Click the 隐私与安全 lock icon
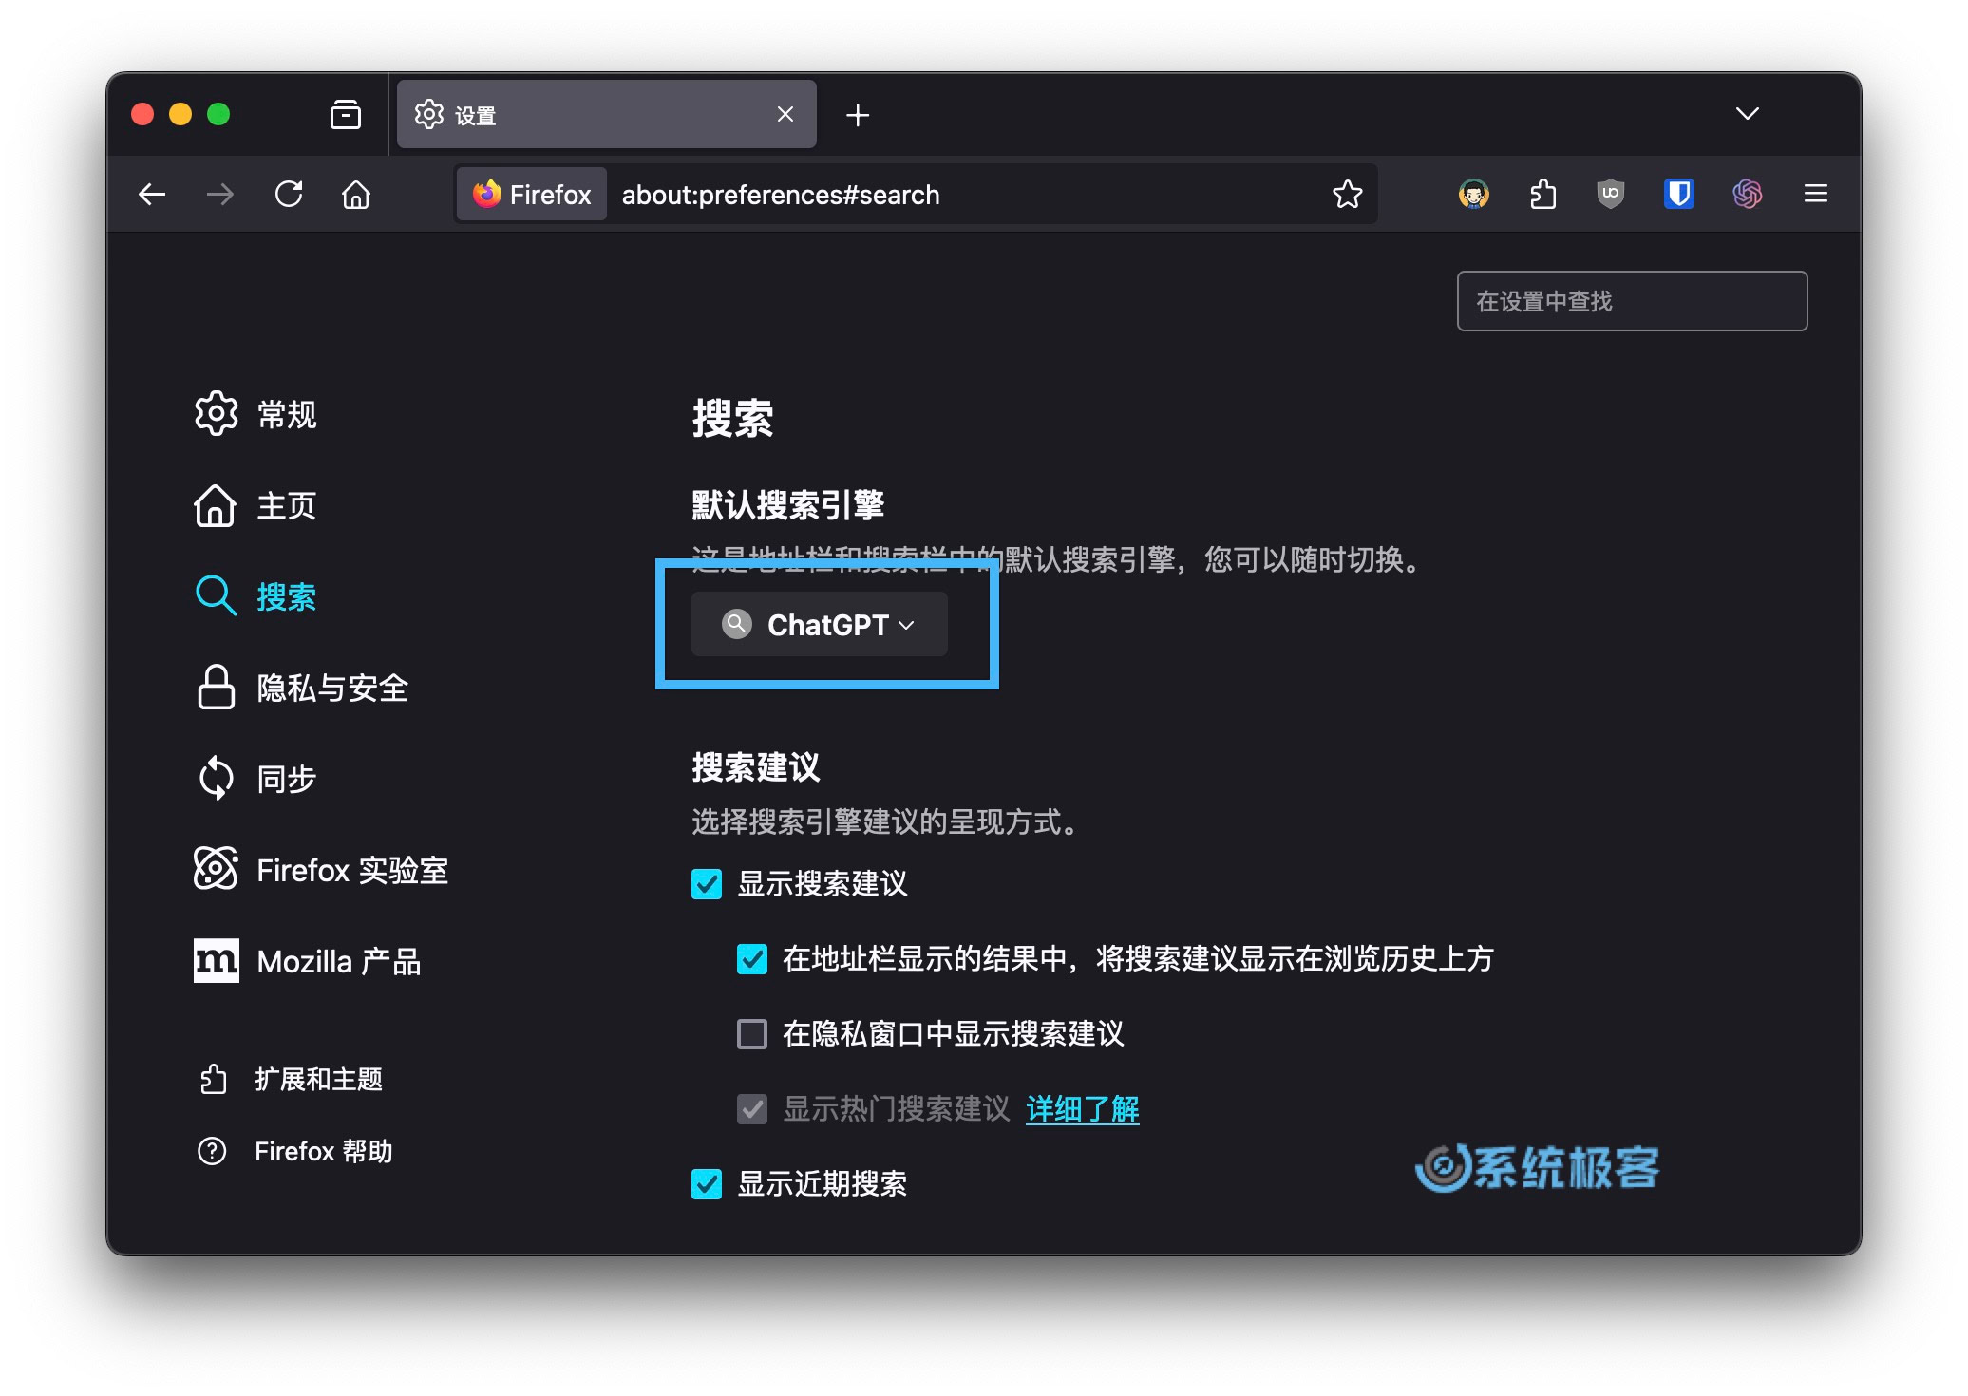1968x1396 pixels. point(216,687)
